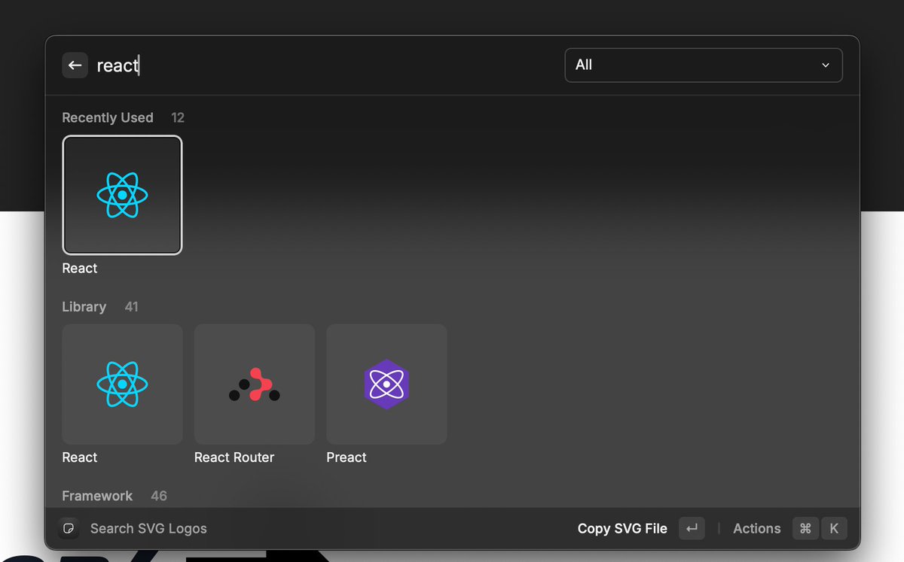Click the 'Library' section heading

tap(84, 307)
